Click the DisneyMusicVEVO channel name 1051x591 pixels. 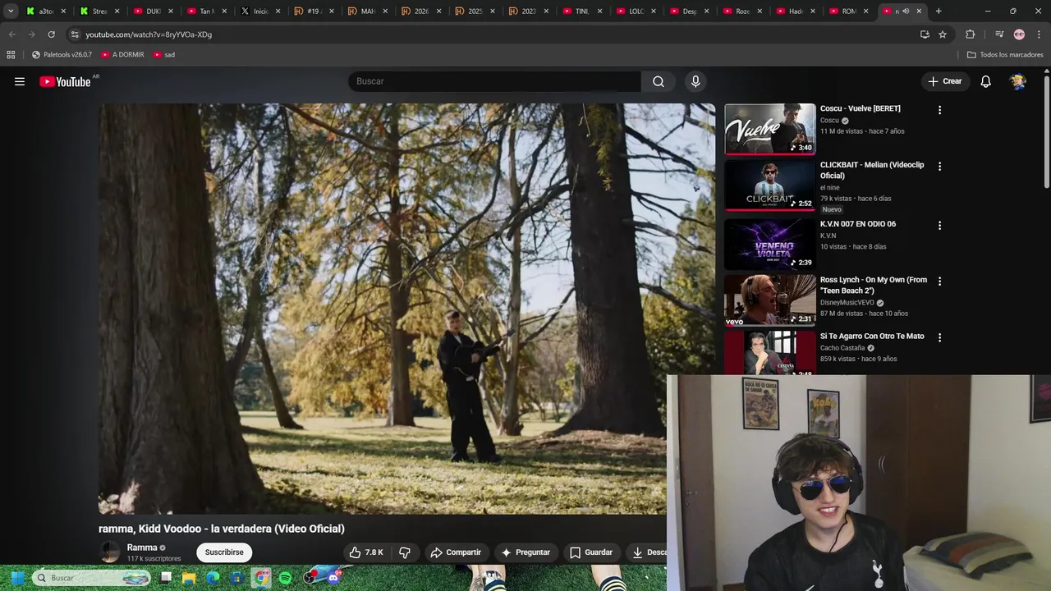847,302
